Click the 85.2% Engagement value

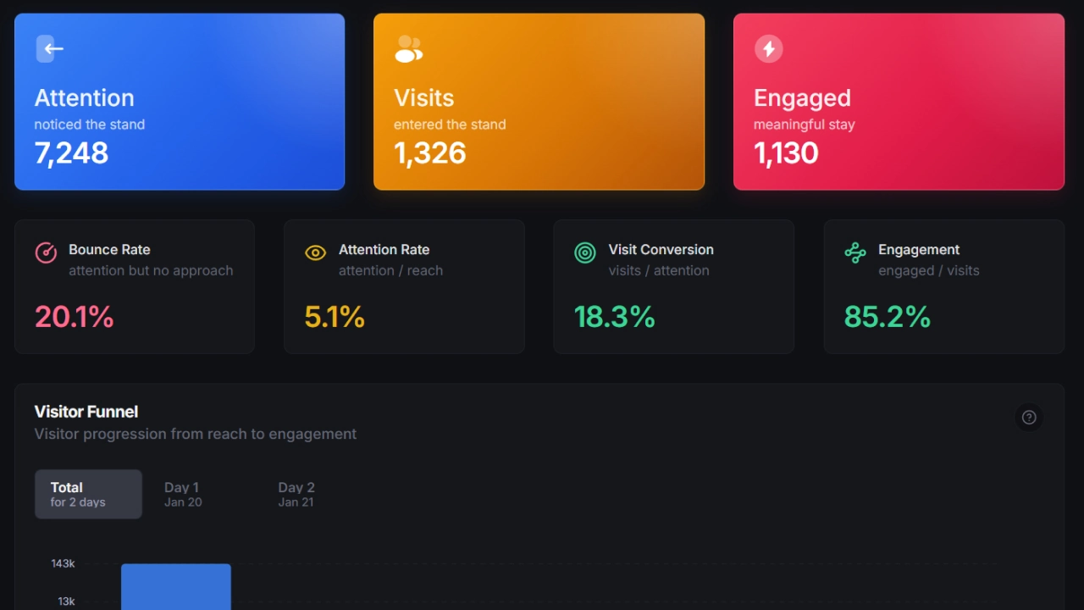[x=888, y=317]
